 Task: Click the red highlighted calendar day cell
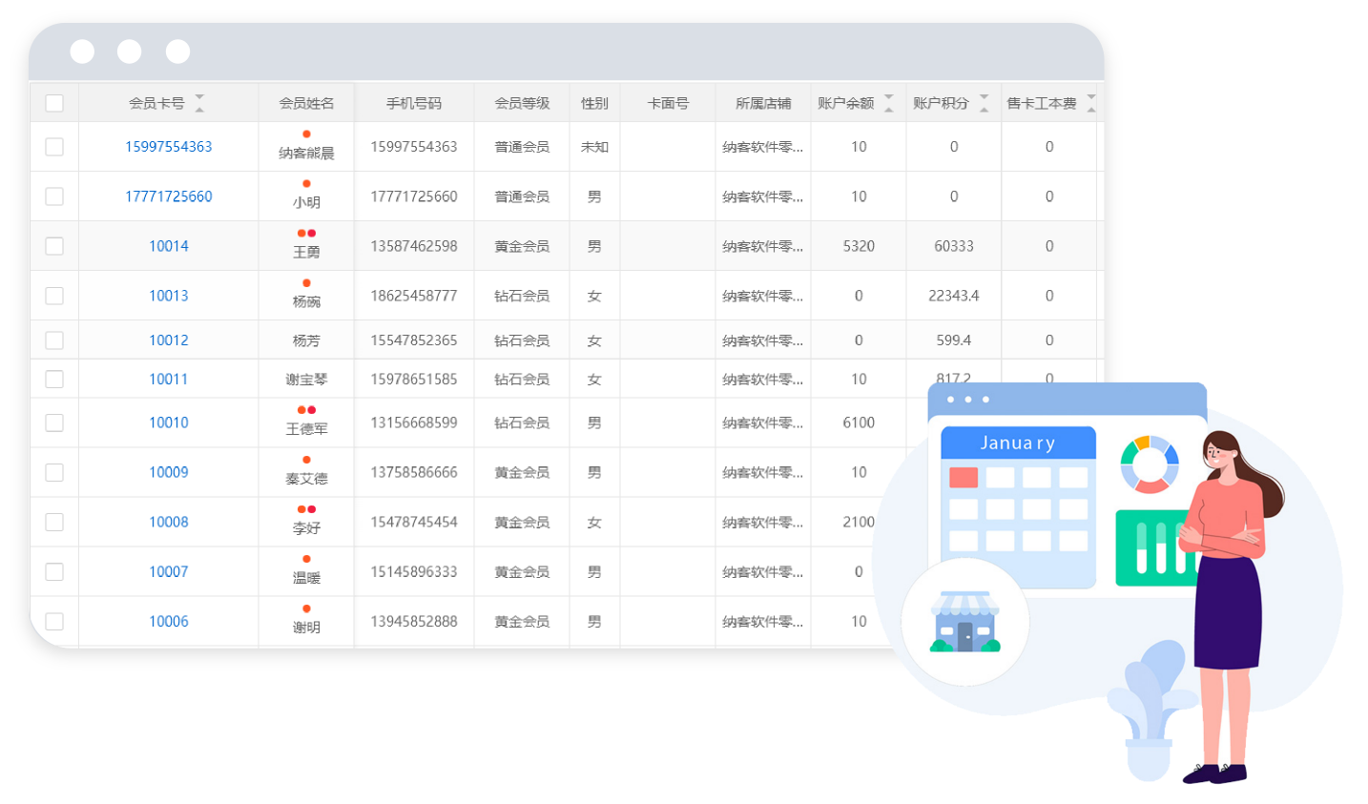[x=964, y=477]
